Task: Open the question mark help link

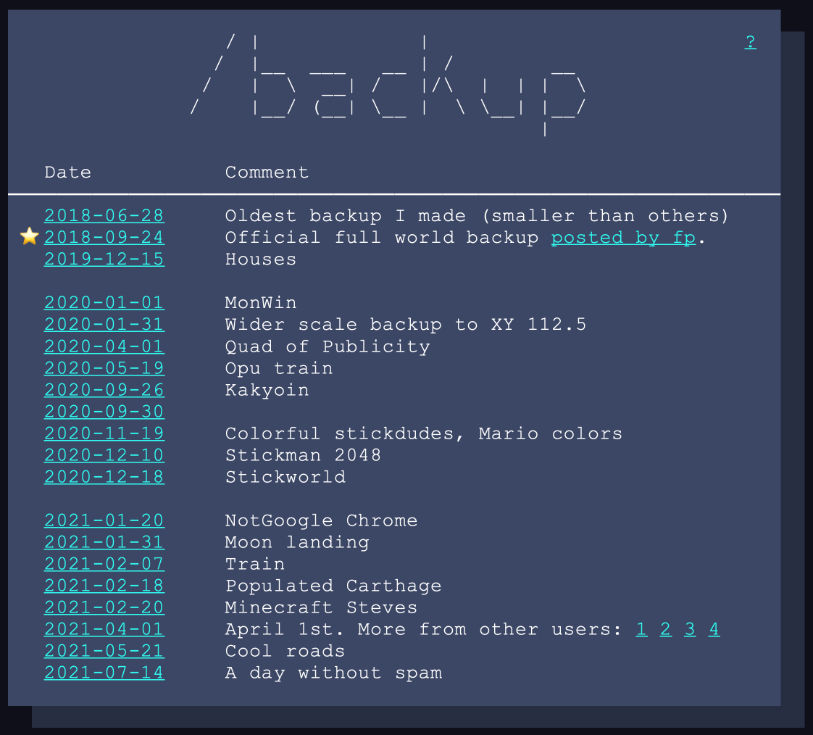Action: pos(750,42)
